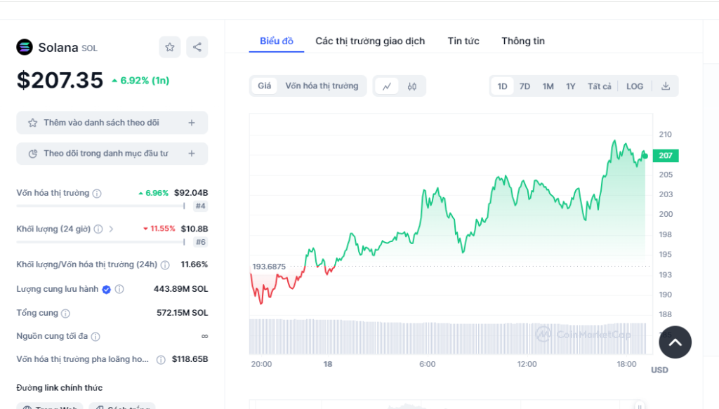
Task: Open info icon for Vốn hóa thị trường
Action: pos(97,194)
